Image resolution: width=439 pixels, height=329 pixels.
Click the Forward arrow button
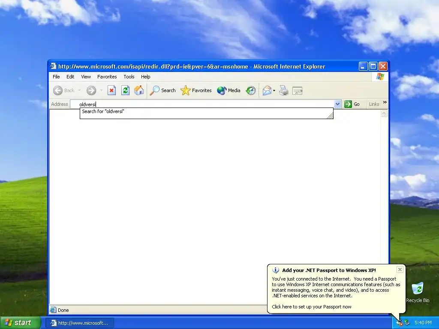click(x=91, y=90)
